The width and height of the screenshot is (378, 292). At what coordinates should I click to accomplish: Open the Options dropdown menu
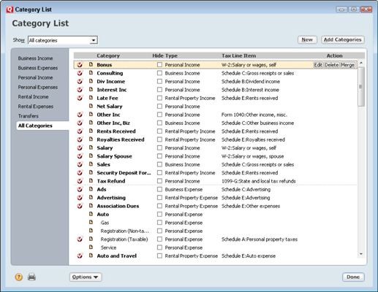coord(86,277)
